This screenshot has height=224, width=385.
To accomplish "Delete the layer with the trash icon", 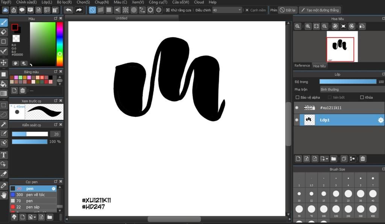I will pyautogui.click(x=363, y=159).
